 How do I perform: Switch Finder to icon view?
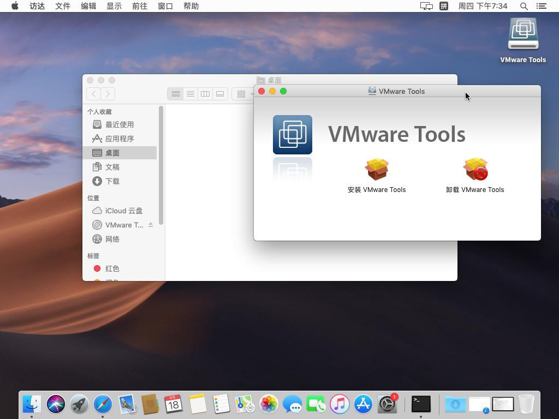[175, 94]
